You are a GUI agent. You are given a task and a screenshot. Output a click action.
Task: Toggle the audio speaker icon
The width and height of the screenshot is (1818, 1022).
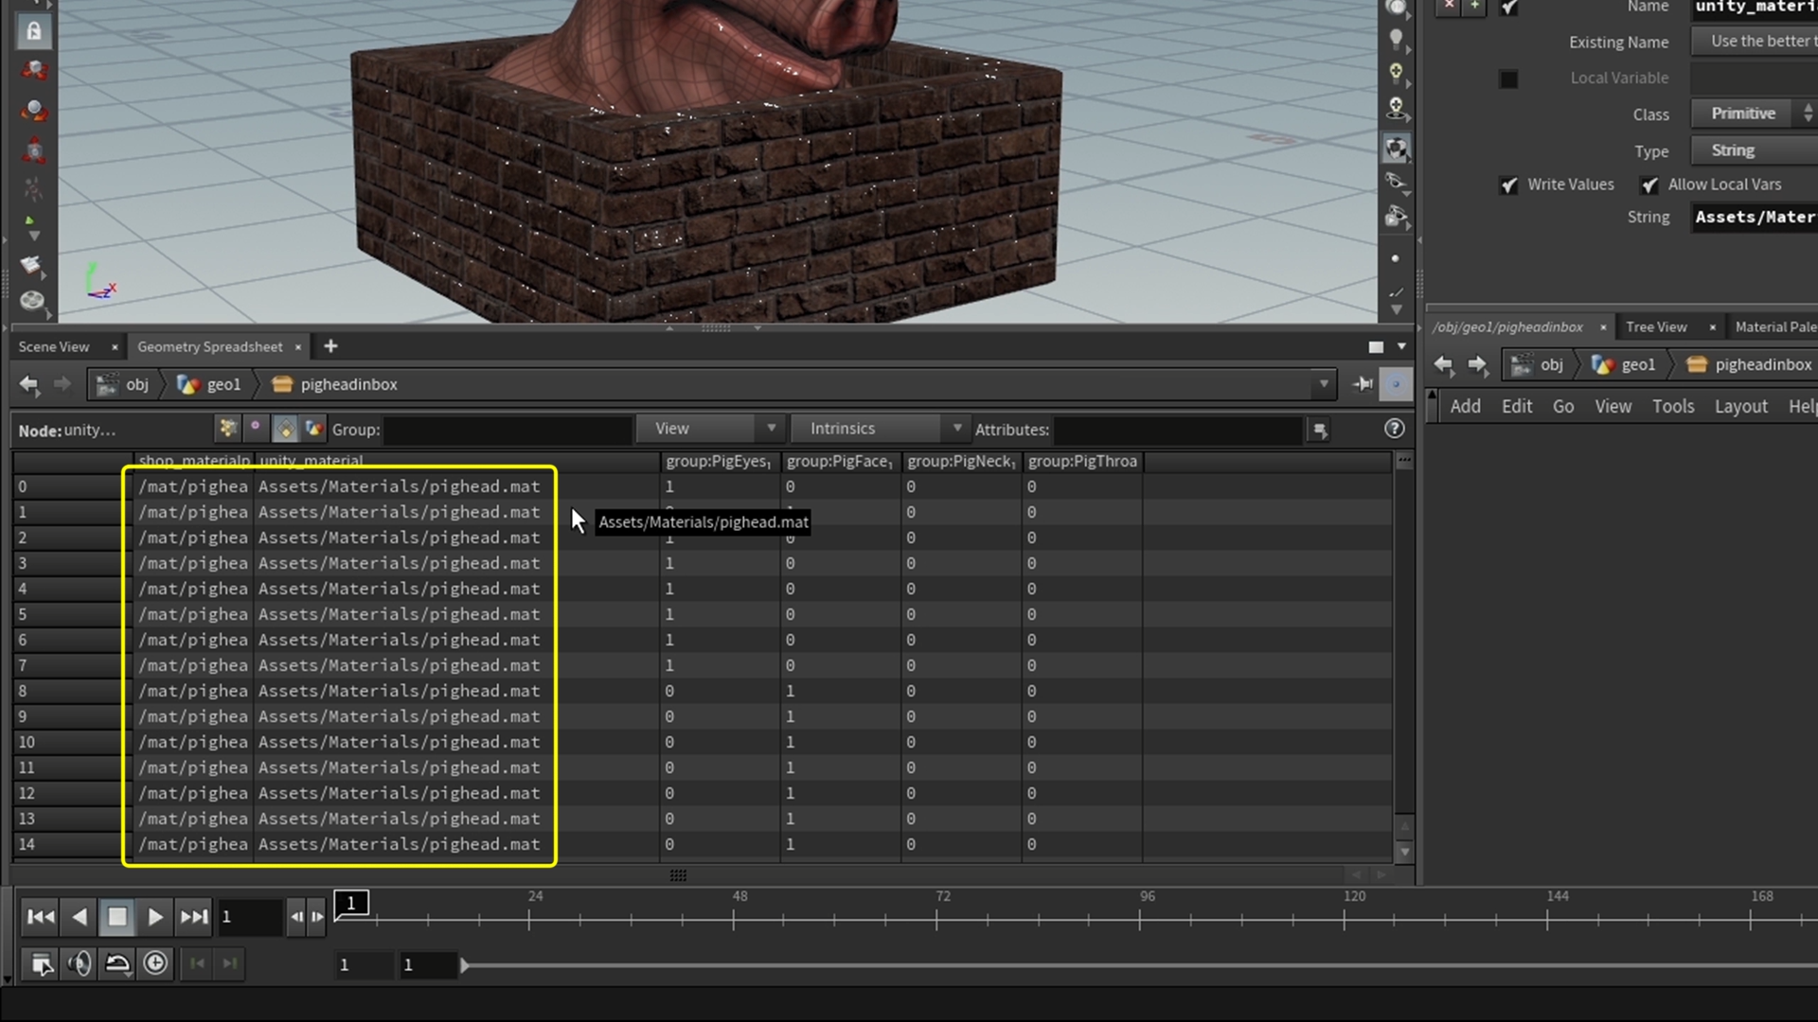(80, 963)
